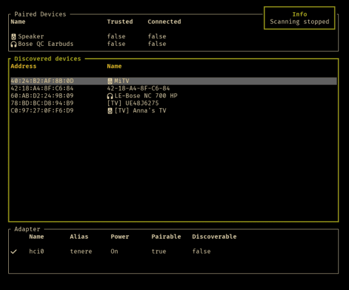Click the Name header in Adapter panel
This screenshot has width=349, height=290.
point(36,236)
